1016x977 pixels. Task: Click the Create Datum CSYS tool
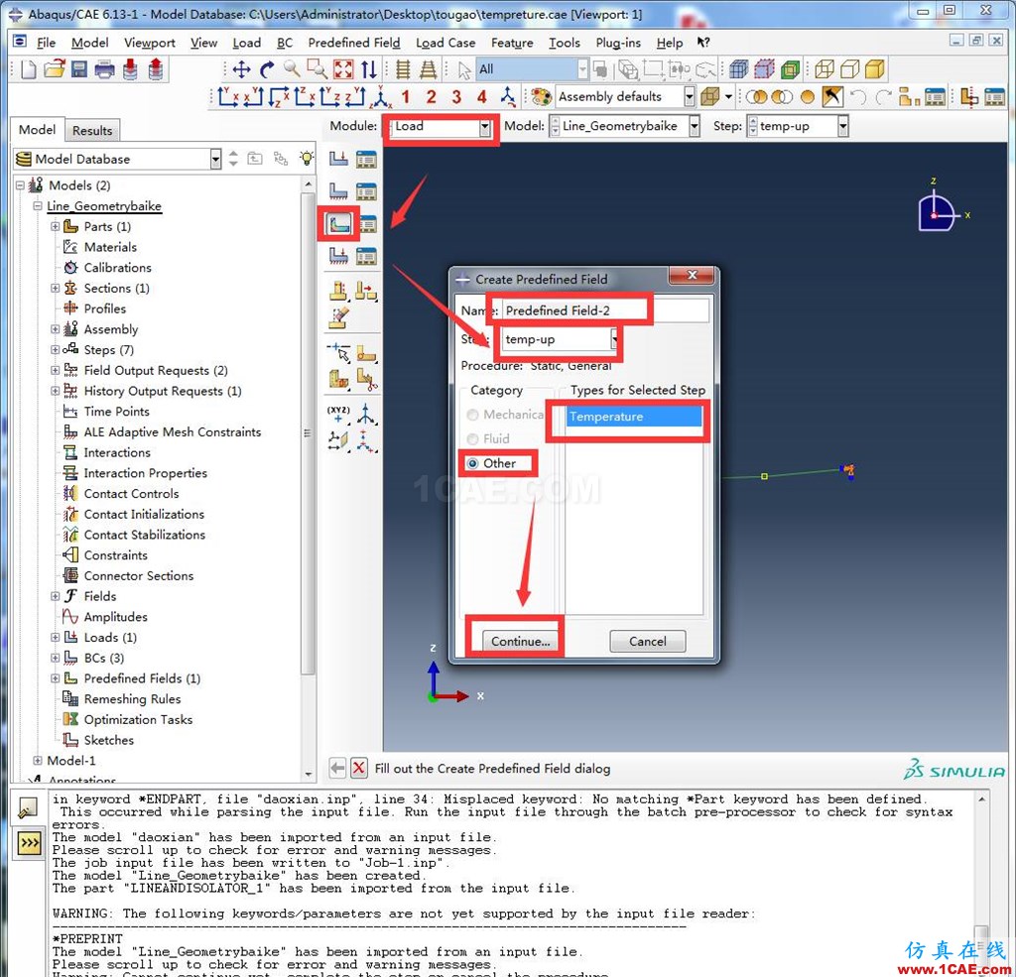[x=366, y=441]
